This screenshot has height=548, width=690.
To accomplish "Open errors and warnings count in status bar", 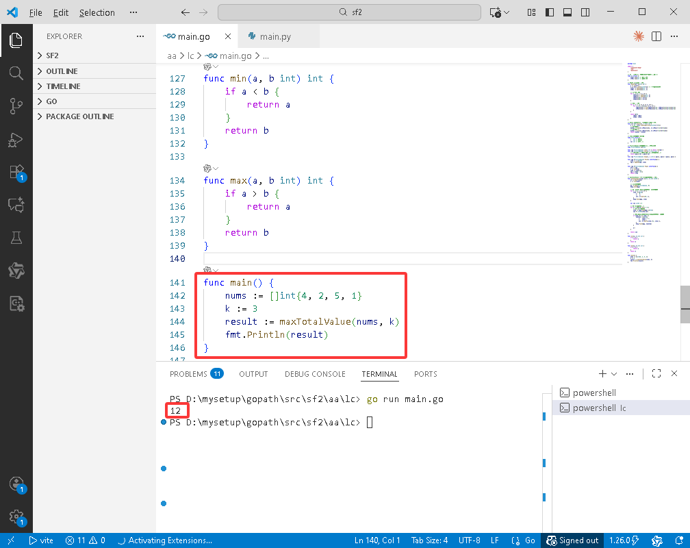I will point(85,540).
